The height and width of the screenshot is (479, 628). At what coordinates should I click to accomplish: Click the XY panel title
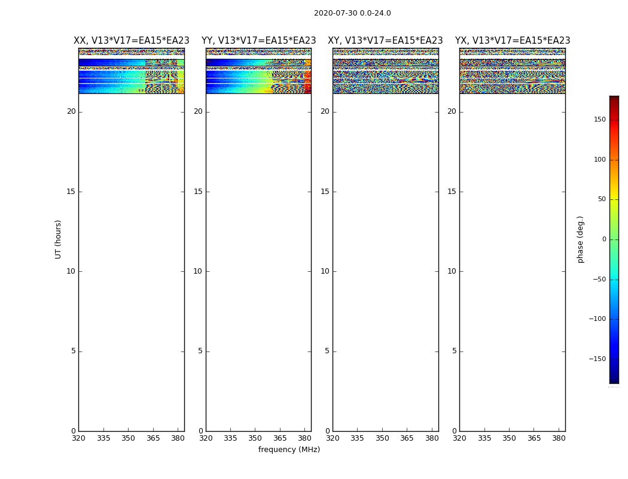click(385, 41)
